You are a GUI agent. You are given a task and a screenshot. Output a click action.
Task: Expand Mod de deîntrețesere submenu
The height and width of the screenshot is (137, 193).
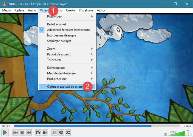[67, 73]
